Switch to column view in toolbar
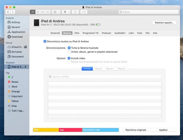This screenshot has width=183, height=140. pos(43,12)
